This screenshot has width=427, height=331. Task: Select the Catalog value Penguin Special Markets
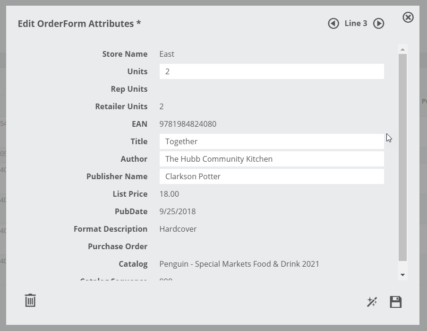coord(239,264)
